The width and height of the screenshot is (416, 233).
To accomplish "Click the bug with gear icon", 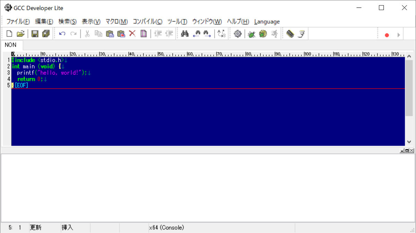I will click(x=263, y=34).
